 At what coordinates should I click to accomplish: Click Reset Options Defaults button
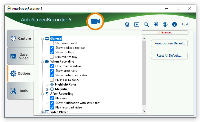[169, 43]
